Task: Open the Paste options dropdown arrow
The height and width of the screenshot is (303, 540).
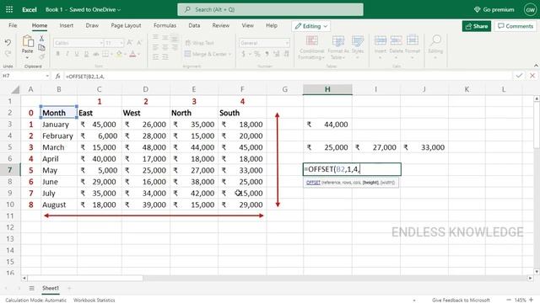Action: point(27,57)
